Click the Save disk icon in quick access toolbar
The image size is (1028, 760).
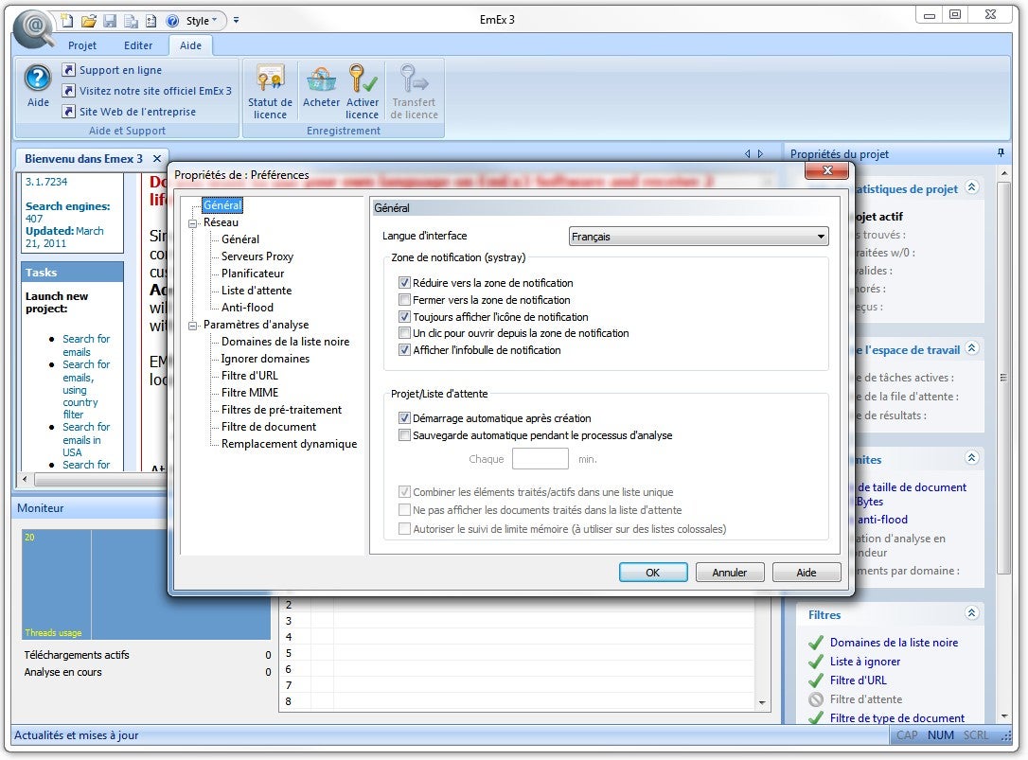[x=110, y=21]
